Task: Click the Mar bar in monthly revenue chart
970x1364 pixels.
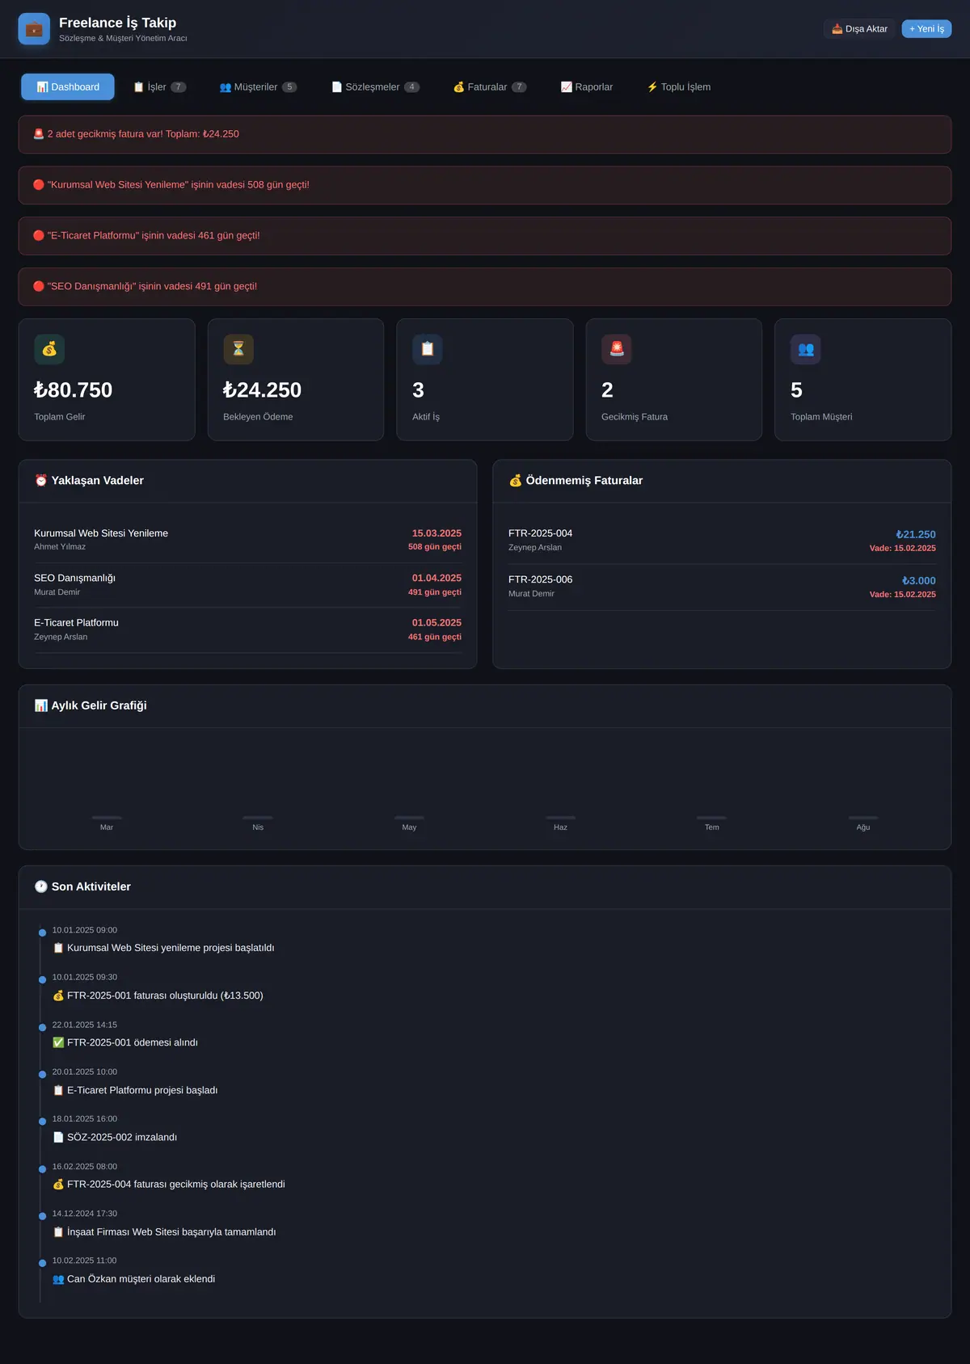Action: [x=107, y=818]
